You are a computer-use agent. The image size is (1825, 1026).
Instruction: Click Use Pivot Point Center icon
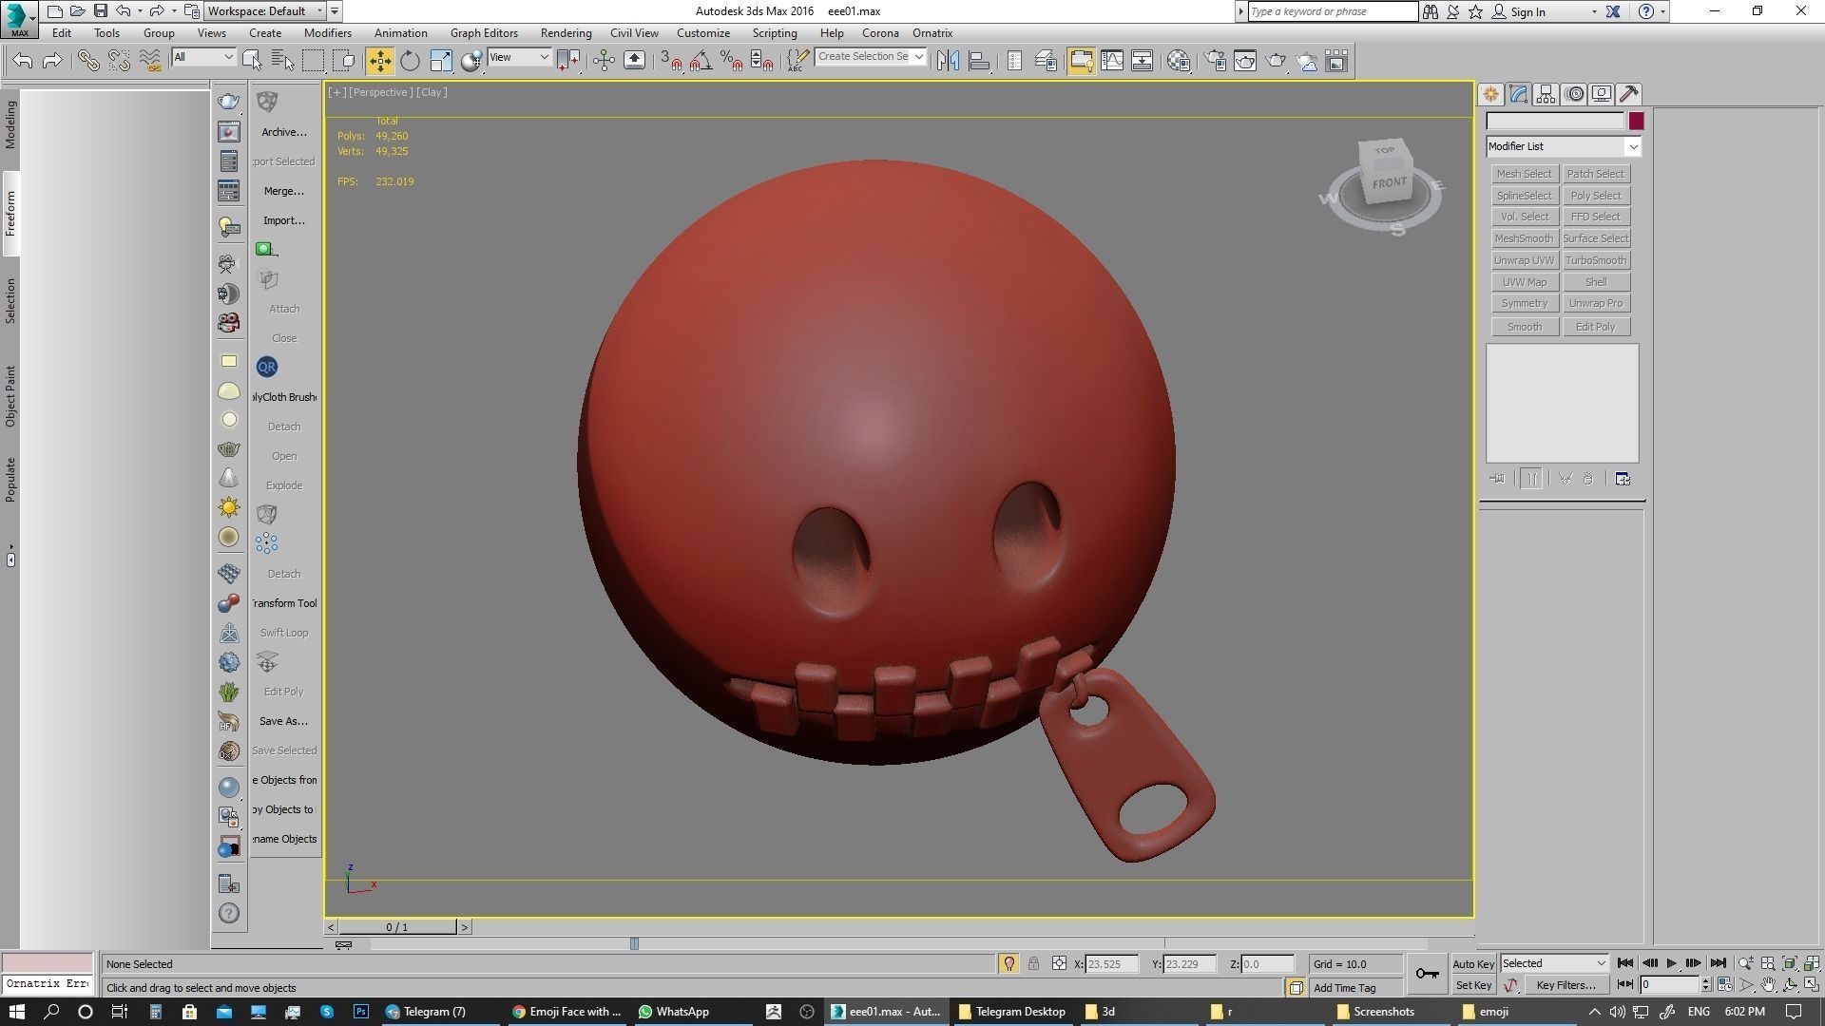[x=568, y=61]
